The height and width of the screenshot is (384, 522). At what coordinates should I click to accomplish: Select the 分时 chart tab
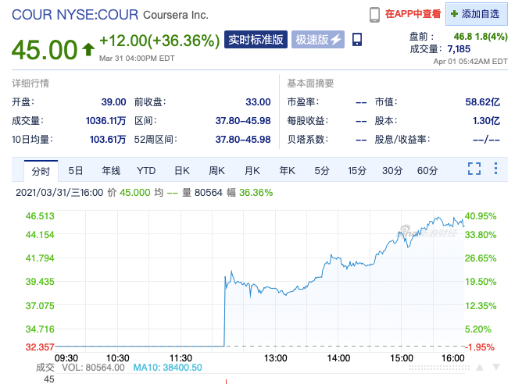point(40,170)
